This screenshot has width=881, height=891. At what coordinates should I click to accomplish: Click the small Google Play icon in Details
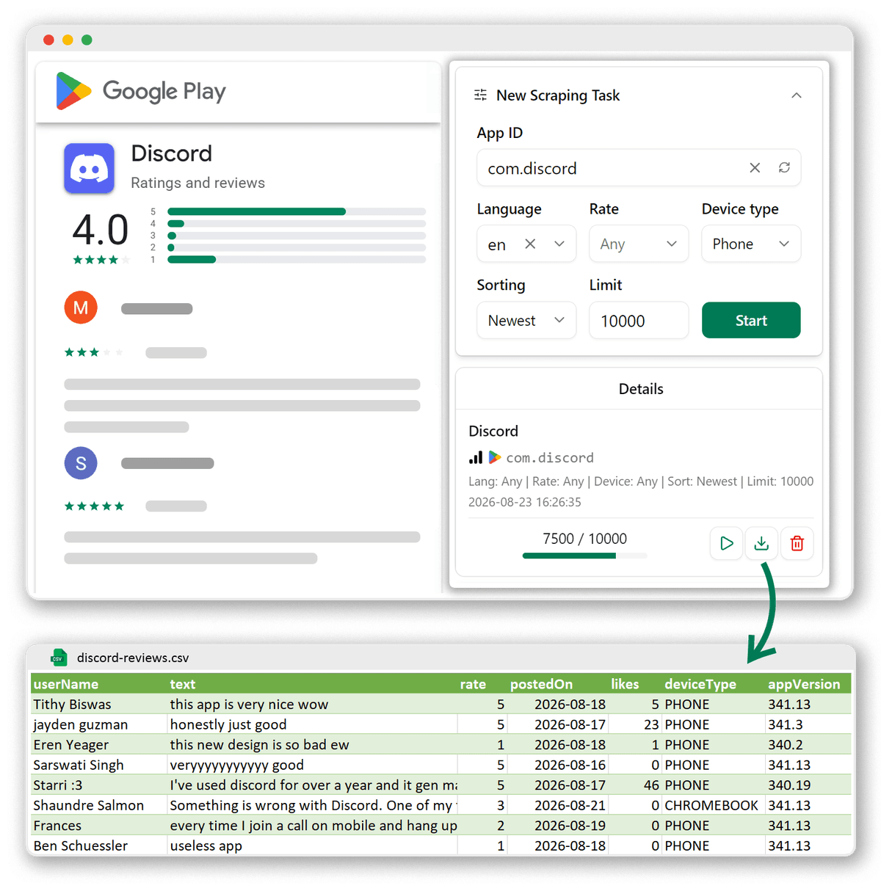pyautogui.click(x=495, y=457)
